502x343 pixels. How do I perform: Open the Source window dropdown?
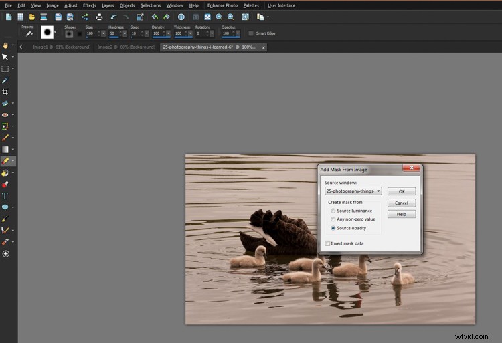point(378,191)
